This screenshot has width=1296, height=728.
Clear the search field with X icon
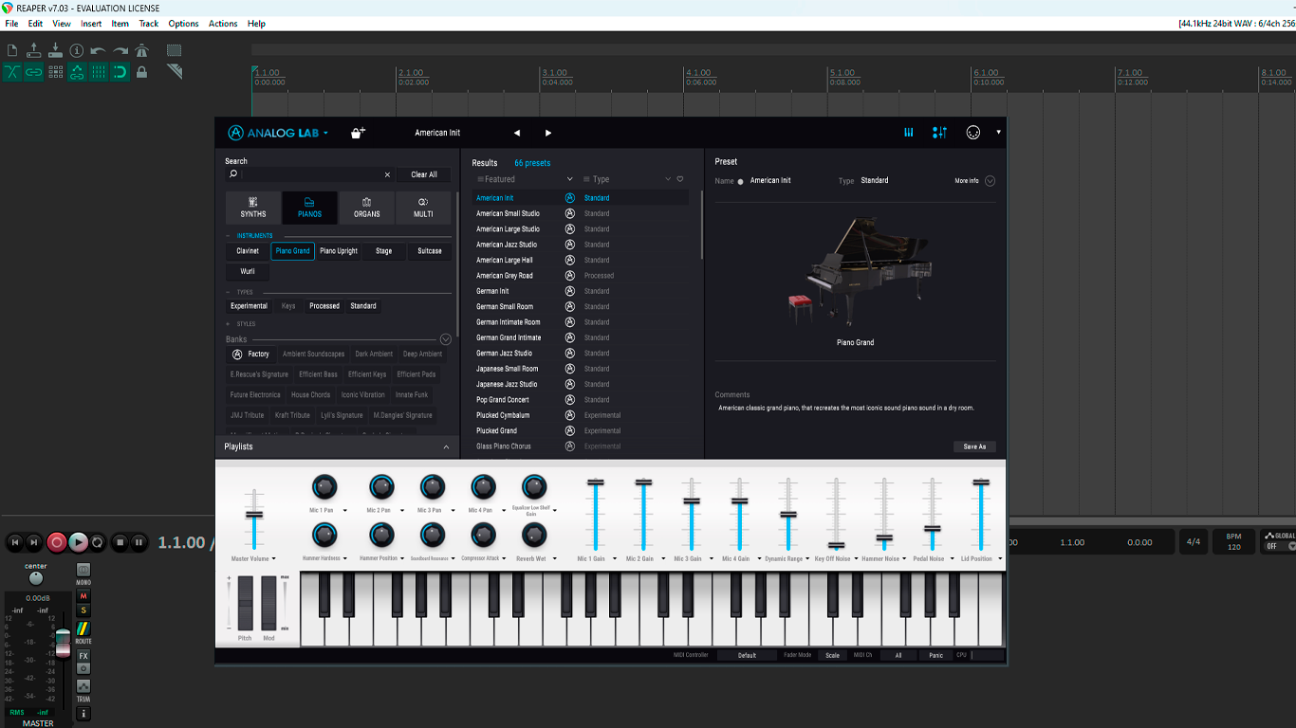point(387,174)
